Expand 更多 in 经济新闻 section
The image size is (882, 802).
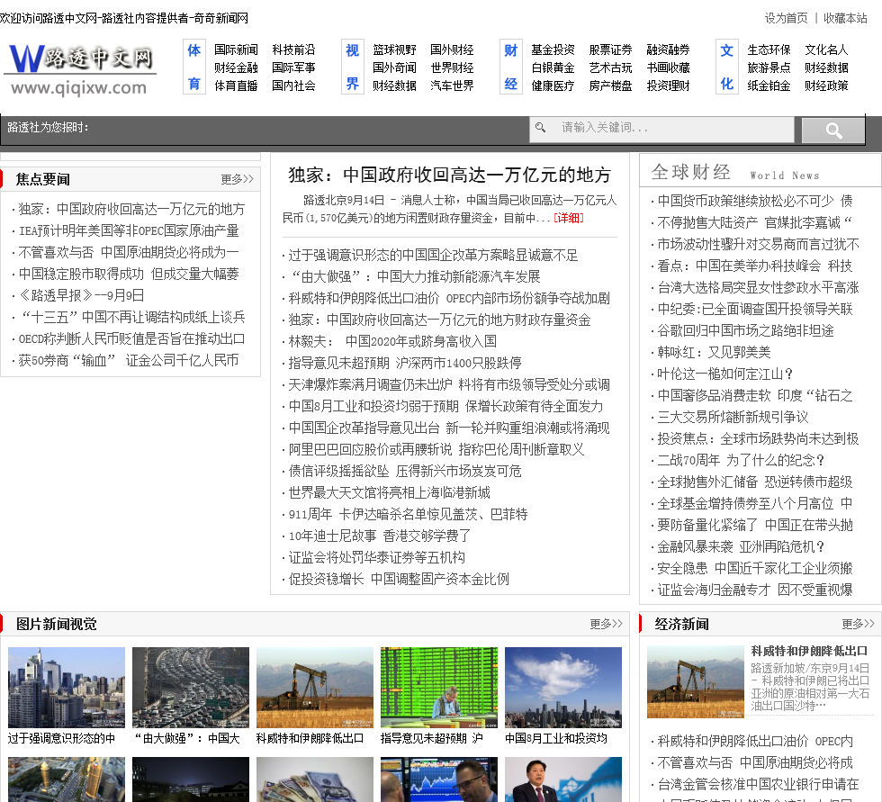858,624
